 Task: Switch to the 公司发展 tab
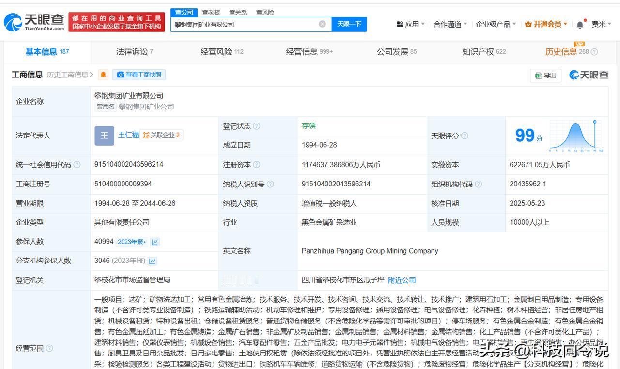pyautogui.click(x=397, y=52)
